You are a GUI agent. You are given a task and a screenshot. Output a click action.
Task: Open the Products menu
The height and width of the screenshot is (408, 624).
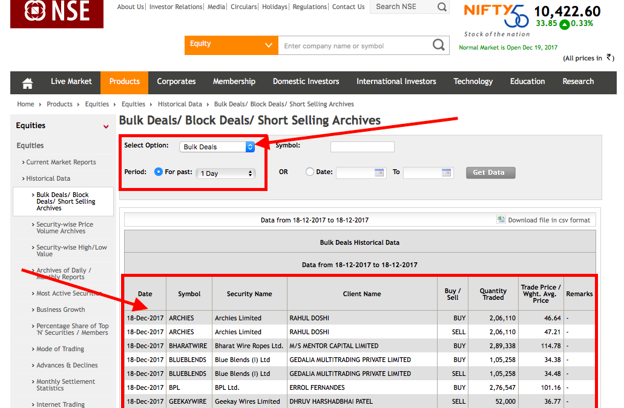click(x=125, y=82)
